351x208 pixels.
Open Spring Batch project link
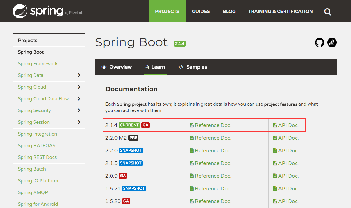32,169
